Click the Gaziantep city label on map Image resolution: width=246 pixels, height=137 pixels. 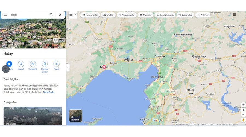click(199, 56)
